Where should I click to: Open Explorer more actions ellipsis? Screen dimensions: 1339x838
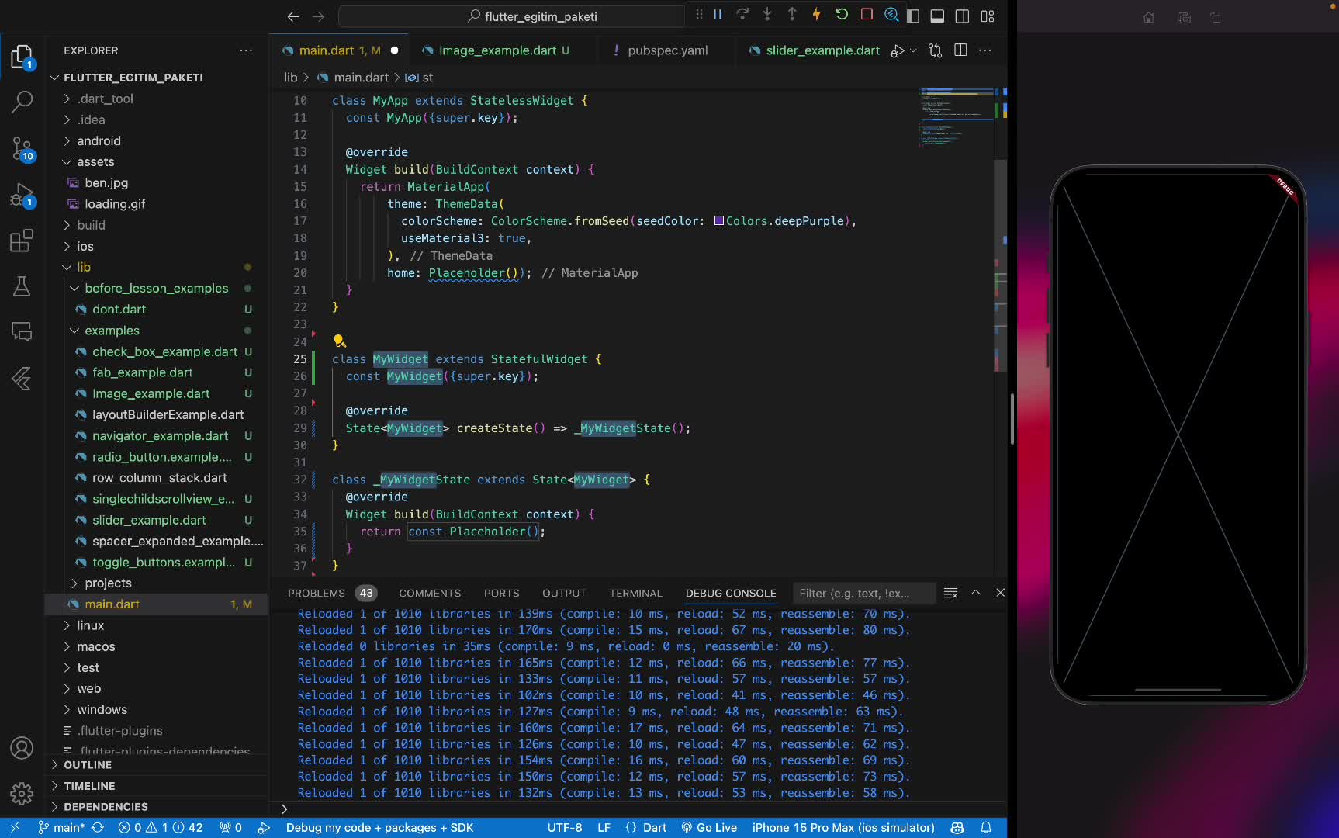[x=246, y=50]
